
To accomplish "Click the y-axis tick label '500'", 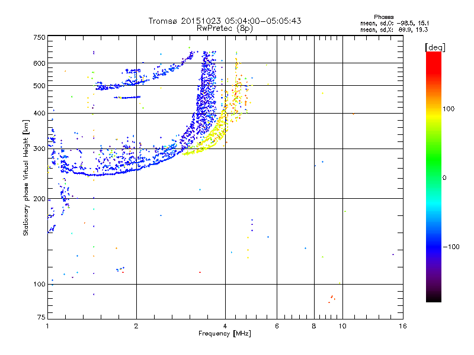I will click(39, 86).
